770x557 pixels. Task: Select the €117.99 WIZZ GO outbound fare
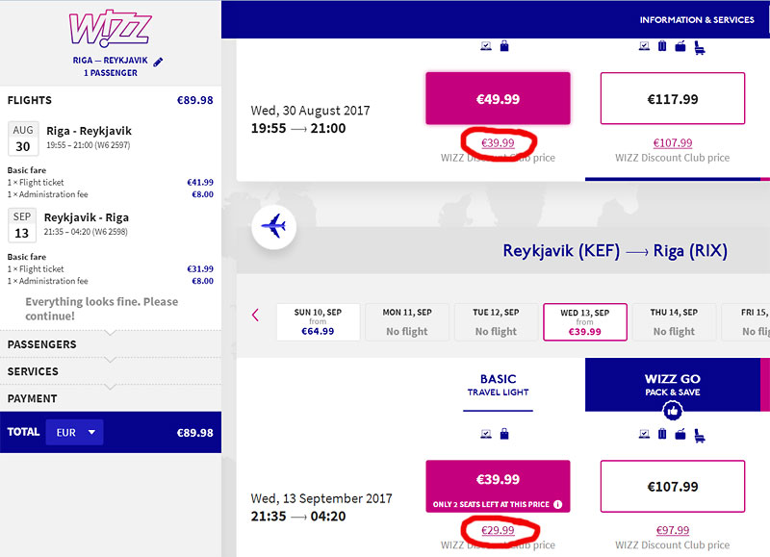[672, 99]
